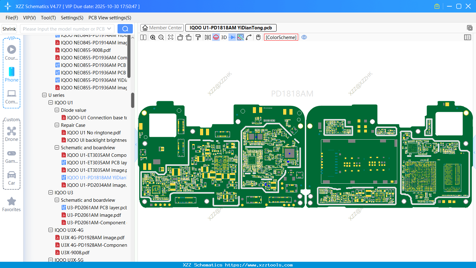The image size is (476, 268).
Task: Click the zoom in magnifier icon
Action: coord(153,37)
